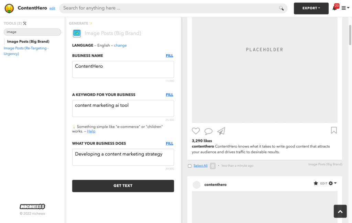Click edit link beside ContentHero
This screenshot has width=352, height=223.
pyautogui.click(x=52, y=8)
